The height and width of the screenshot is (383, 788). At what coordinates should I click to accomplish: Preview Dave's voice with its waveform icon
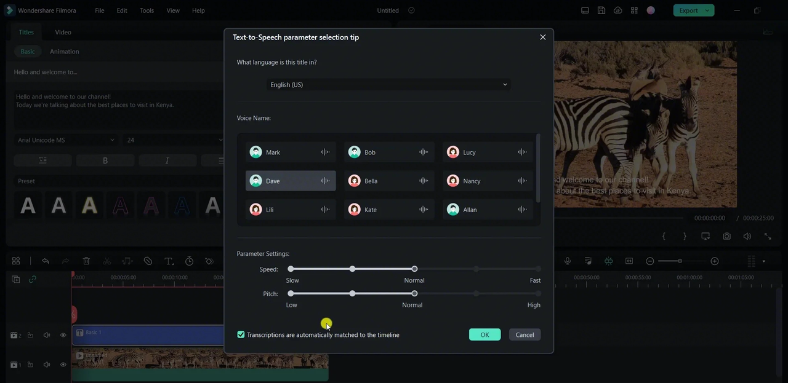click(325, 181)
